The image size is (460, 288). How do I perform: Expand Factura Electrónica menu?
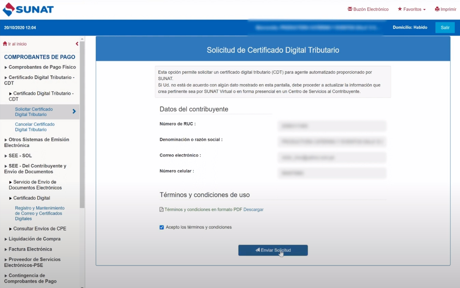point(30,249)
